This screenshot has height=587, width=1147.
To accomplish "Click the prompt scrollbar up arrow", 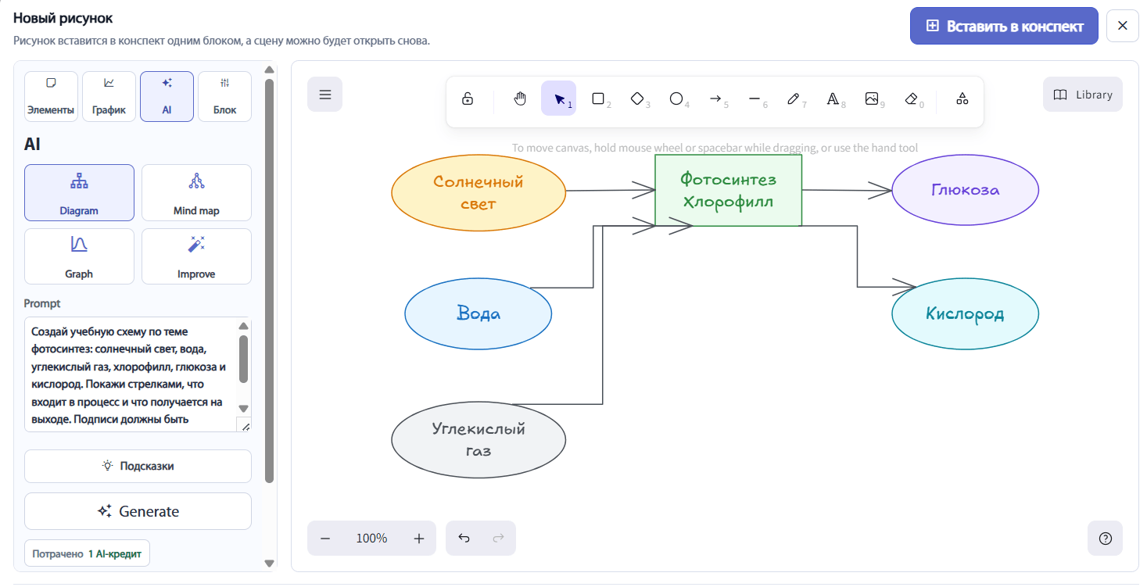I will [x=243, y=326].
